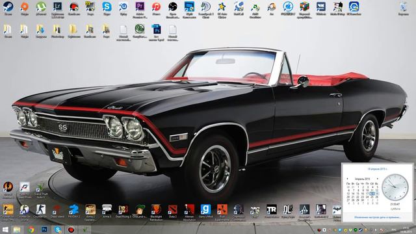The height and width of the screenshot is (234, 416).
Task: Launch Grand Theft Auto V shortcut
Action: pyautogui.click(x=41, y=190)
